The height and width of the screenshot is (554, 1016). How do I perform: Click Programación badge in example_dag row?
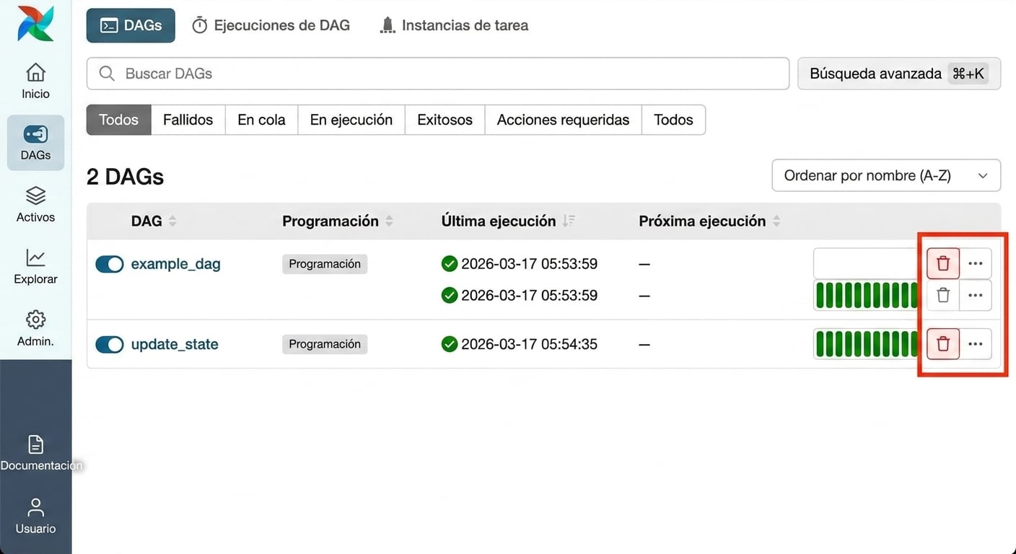(325, 264)
